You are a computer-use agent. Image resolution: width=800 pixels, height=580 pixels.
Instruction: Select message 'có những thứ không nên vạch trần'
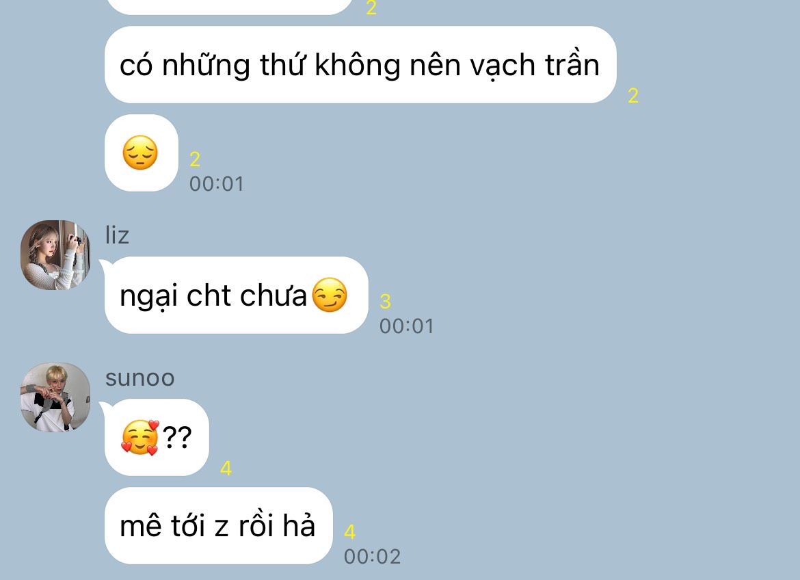[360, 65]
